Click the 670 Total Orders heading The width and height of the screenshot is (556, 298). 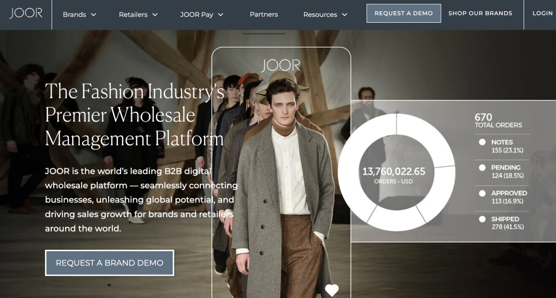tap(497, 121)
